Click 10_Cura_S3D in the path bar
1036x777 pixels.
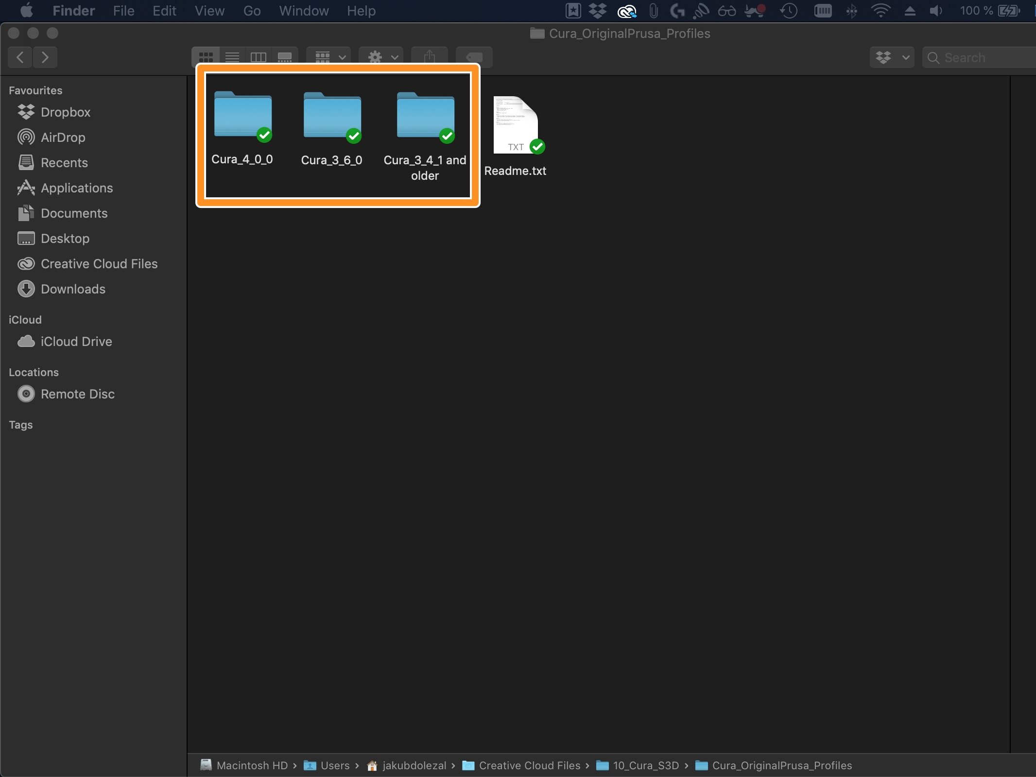pos(637,765)
